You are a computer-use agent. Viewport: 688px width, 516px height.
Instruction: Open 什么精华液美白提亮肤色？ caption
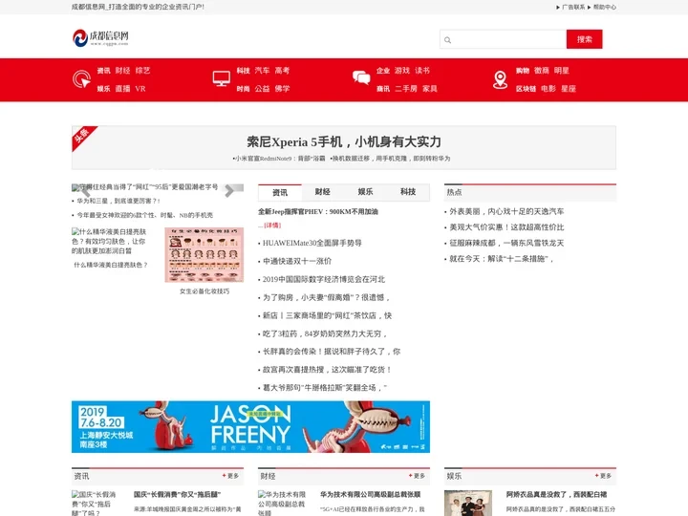coord(111,265)
